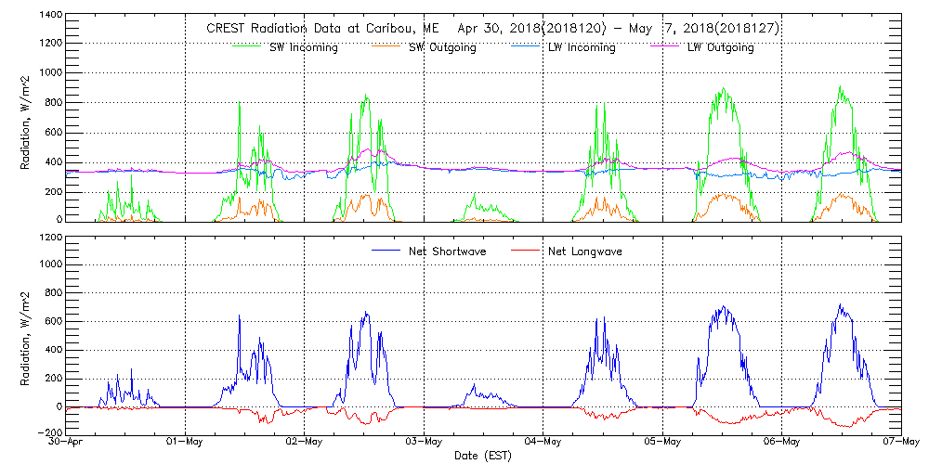
Task: Select the SW Outgoing legend label
Action: (442, 47)
